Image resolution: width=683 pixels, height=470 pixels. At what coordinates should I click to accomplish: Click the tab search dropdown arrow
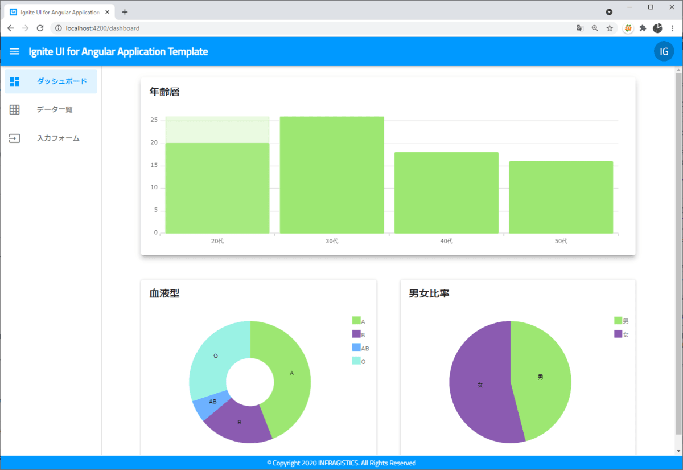(609, 12)
